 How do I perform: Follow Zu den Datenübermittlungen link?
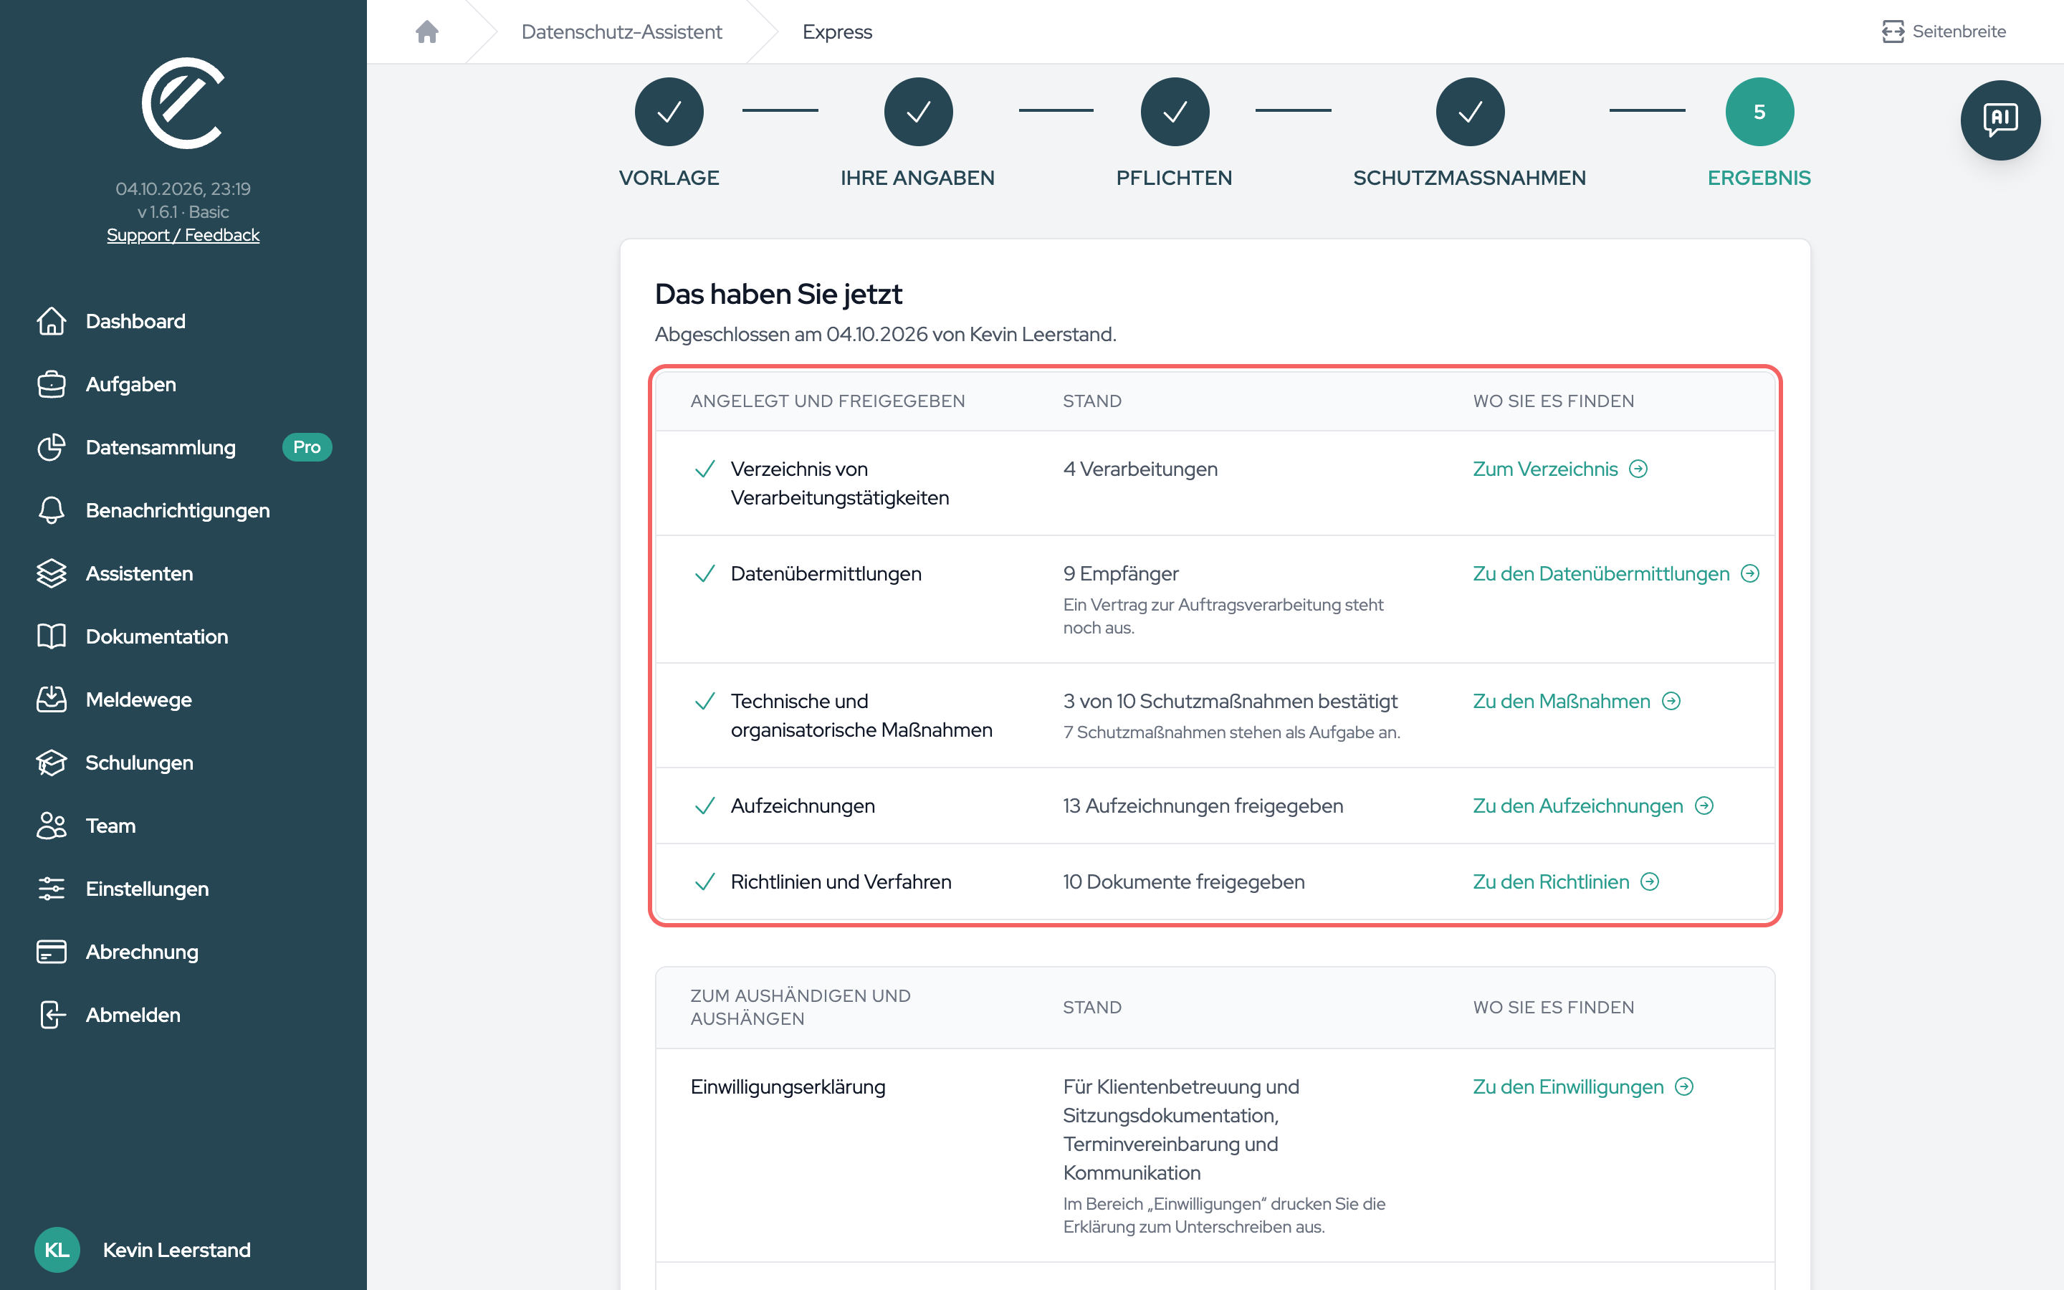1615,574
